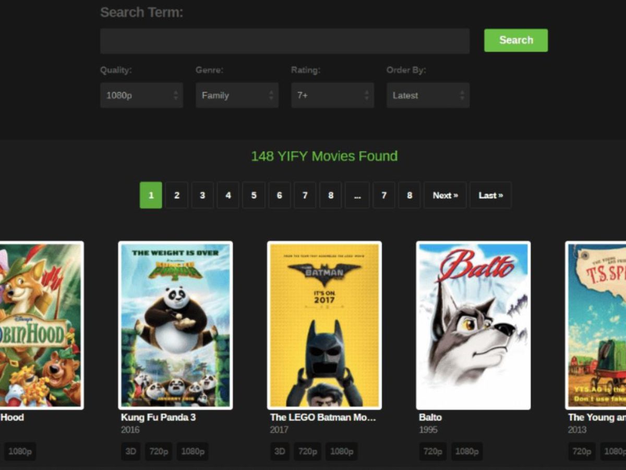Open the Kung Fu Panda 3 poster
This screenshot has width=626, height=470.
point(175,325)
